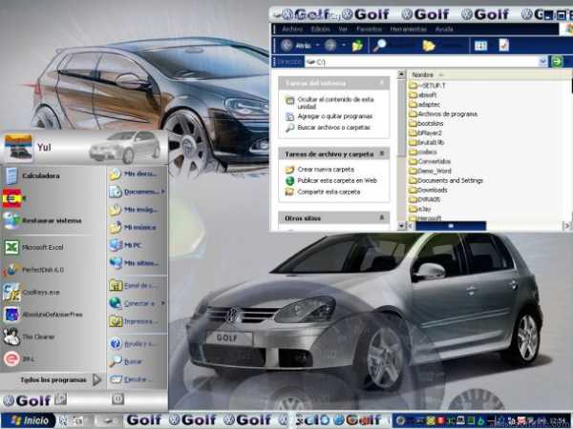The width and height of the screenshot is (573, 429).
Task: Open Ejecutar dialog from Start menu
Action: (x=131, y=379)
